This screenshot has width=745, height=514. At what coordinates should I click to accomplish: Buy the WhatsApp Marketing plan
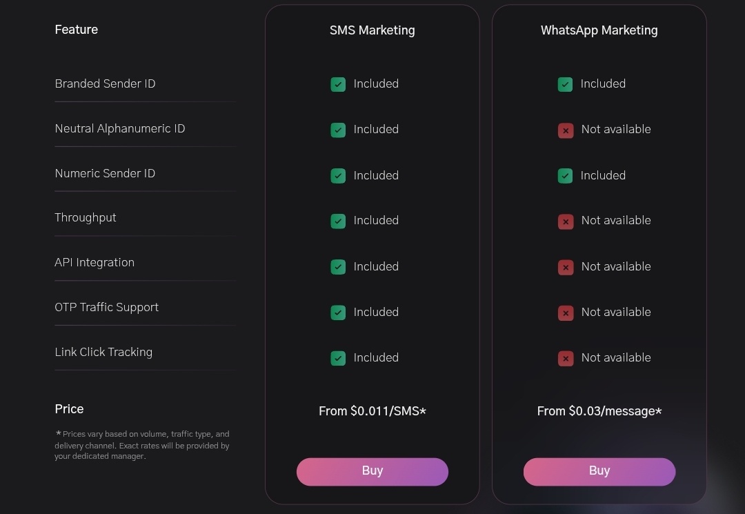(599, 472)
